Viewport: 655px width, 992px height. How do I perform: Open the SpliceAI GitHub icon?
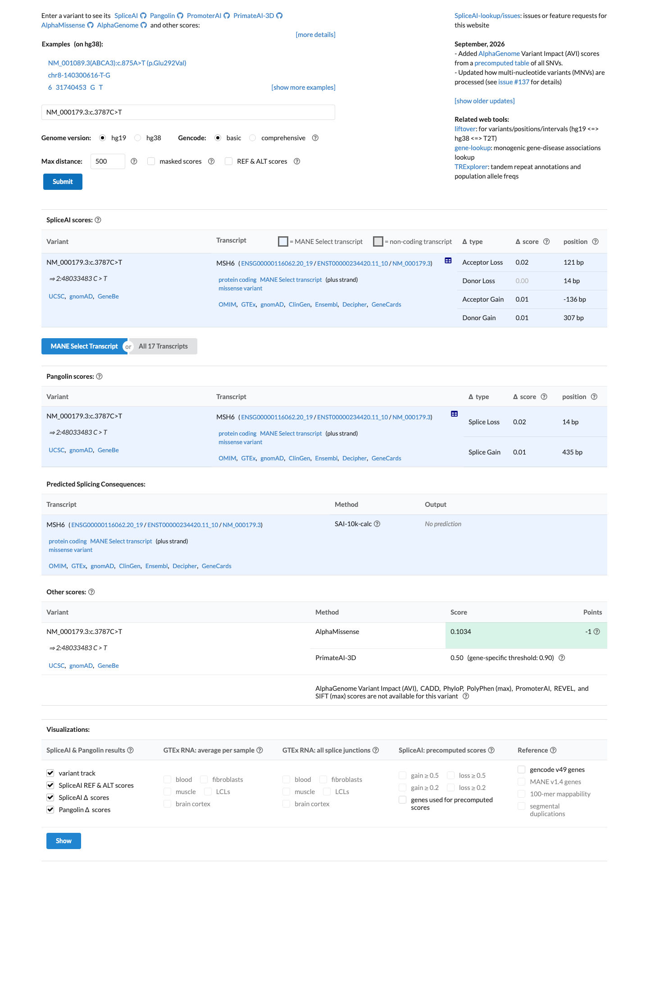pos(143,16)
